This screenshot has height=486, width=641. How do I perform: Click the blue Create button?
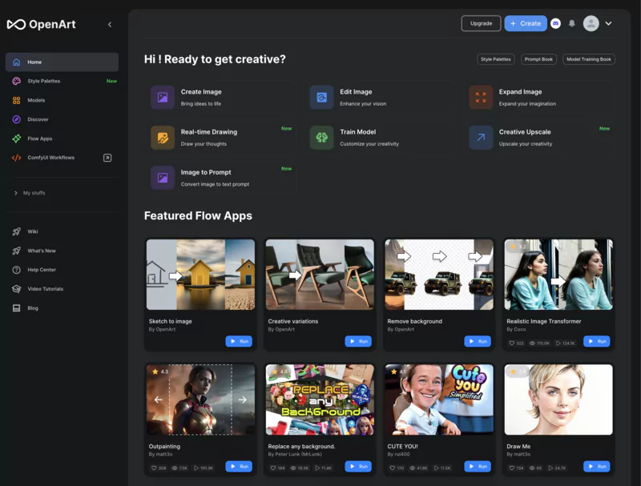pyautogui.click(x=526, y=23)
